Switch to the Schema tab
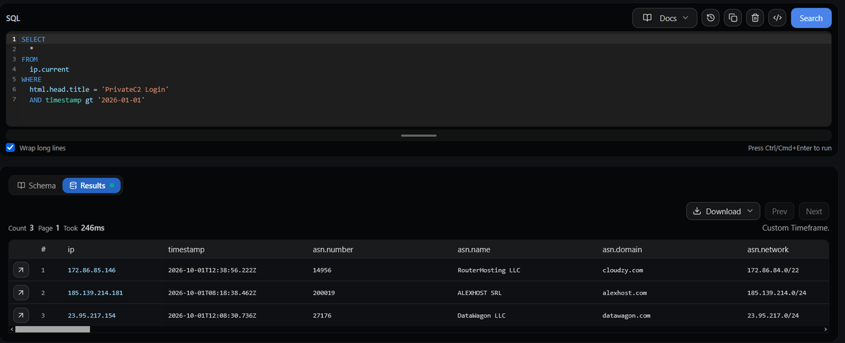This screenshot has width=845, height=343. [37, 186]
